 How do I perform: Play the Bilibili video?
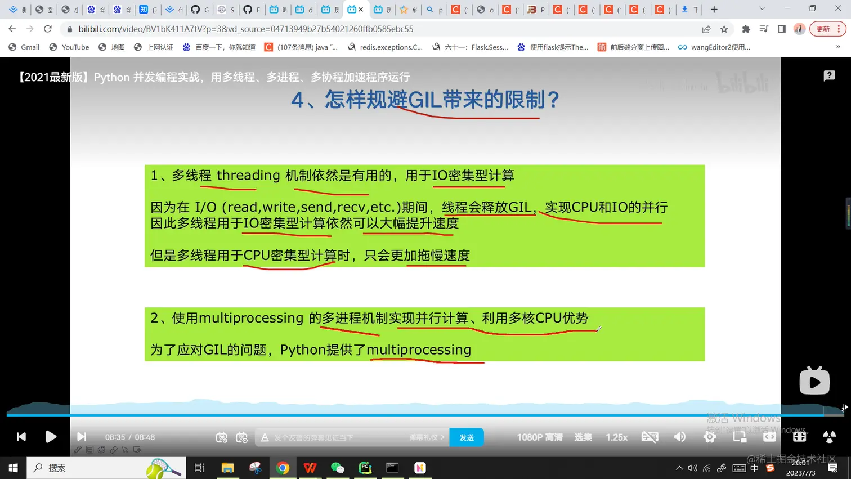(51, 437)
